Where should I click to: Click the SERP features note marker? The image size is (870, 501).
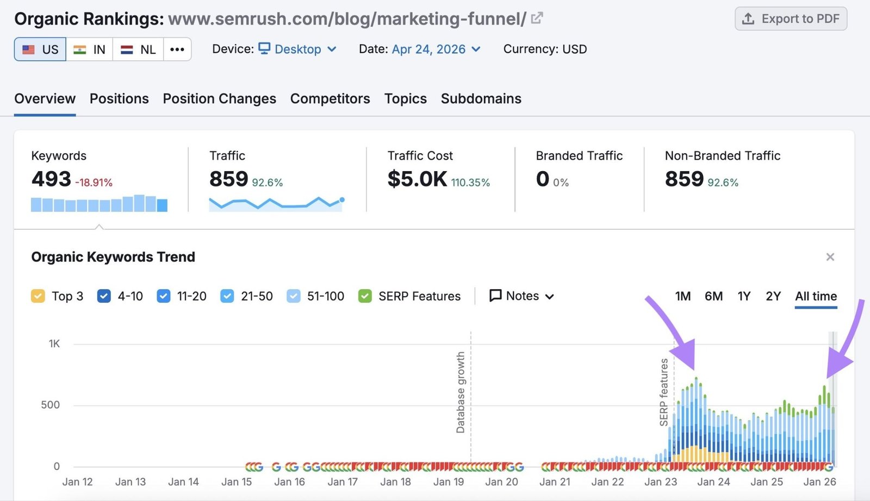tap(664, 392)
